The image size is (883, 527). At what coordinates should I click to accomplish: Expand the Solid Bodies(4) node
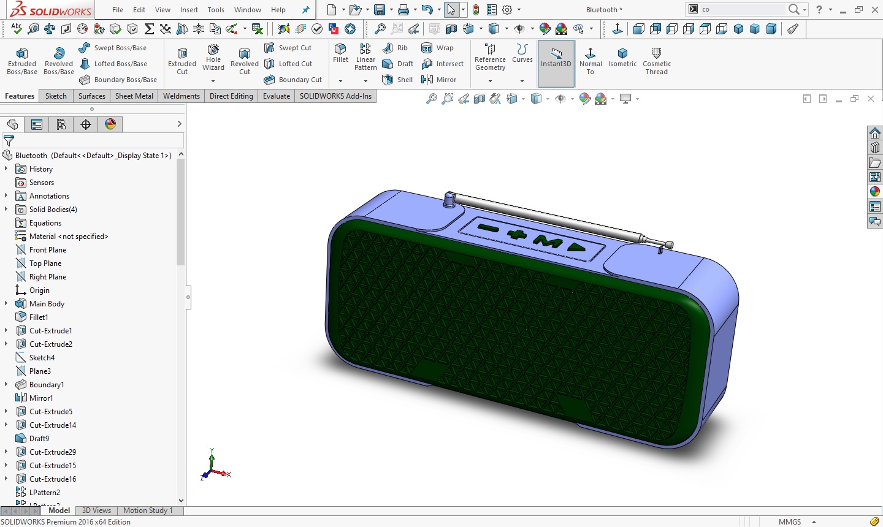6,210
